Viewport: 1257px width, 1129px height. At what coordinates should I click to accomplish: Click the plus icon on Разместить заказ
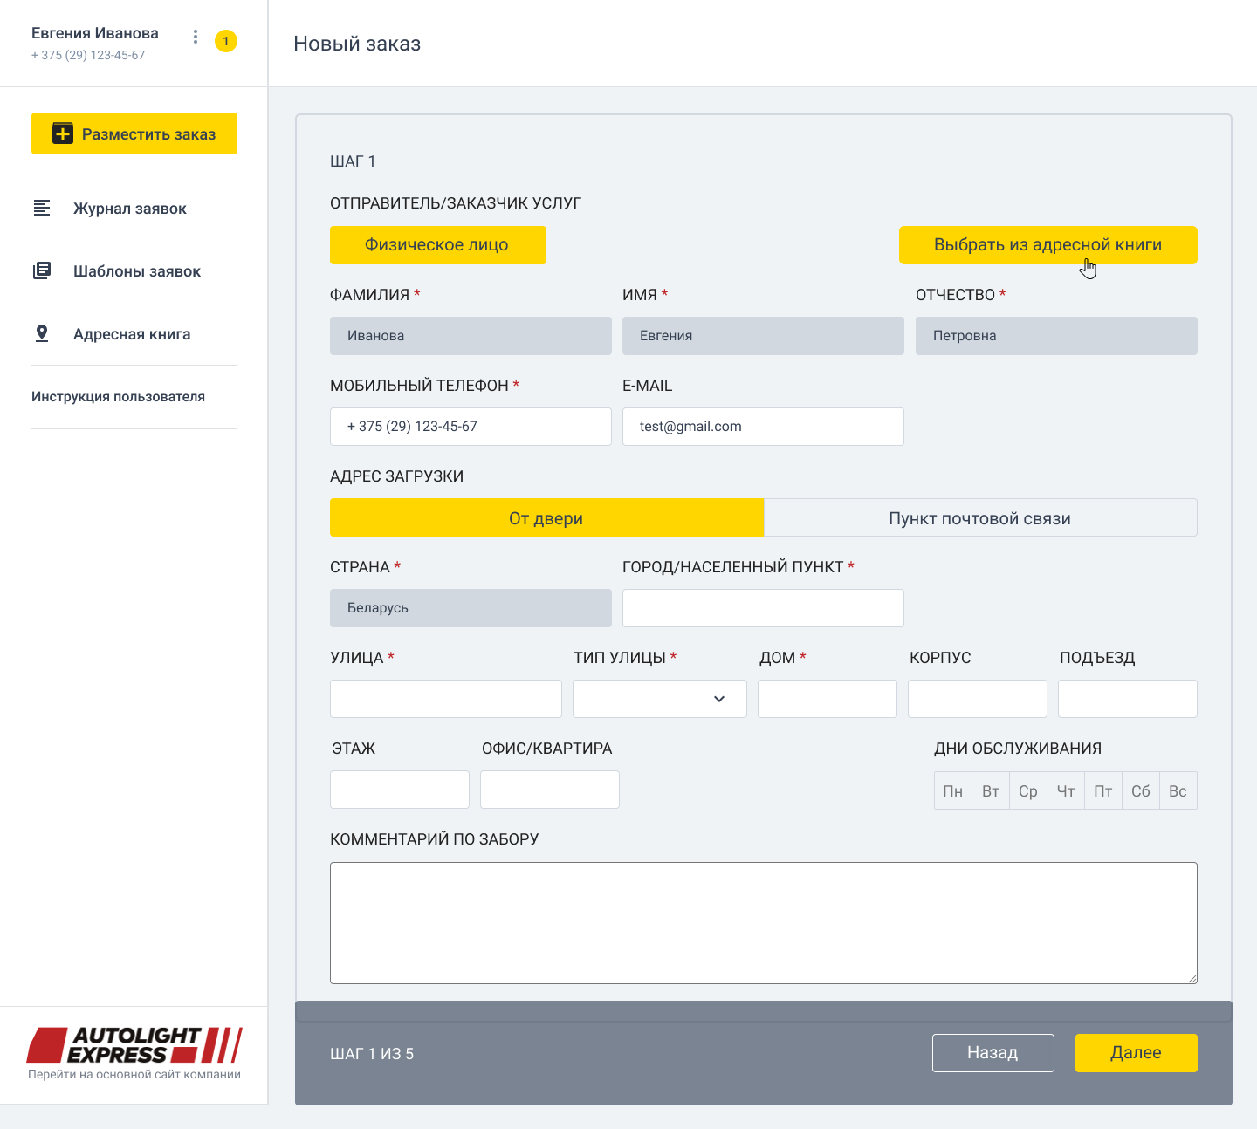[63, 133]
